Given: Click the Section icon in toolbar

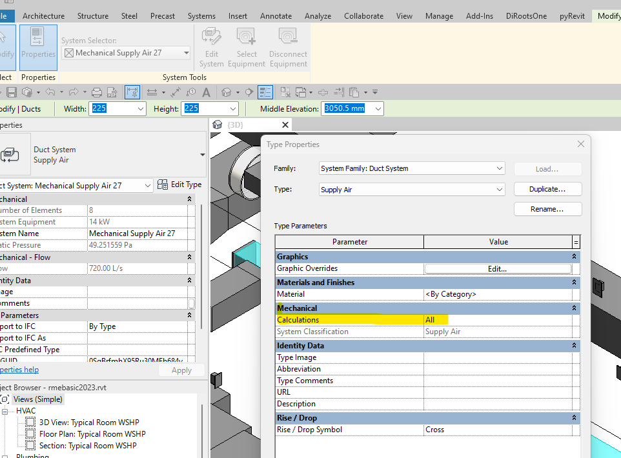Looking at the screenshot, I should pos(249,92).
